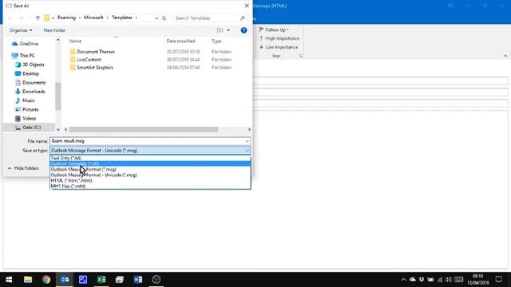
Task: Open Excel from taskbar
Action: tap(101, 280)
